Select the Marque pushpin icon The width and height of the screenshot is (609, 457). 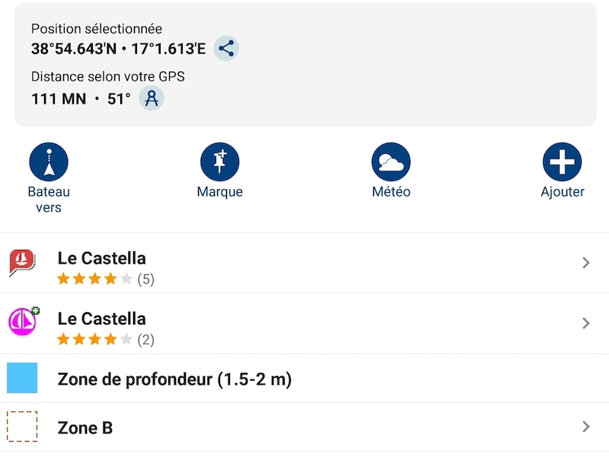(220, 161)
